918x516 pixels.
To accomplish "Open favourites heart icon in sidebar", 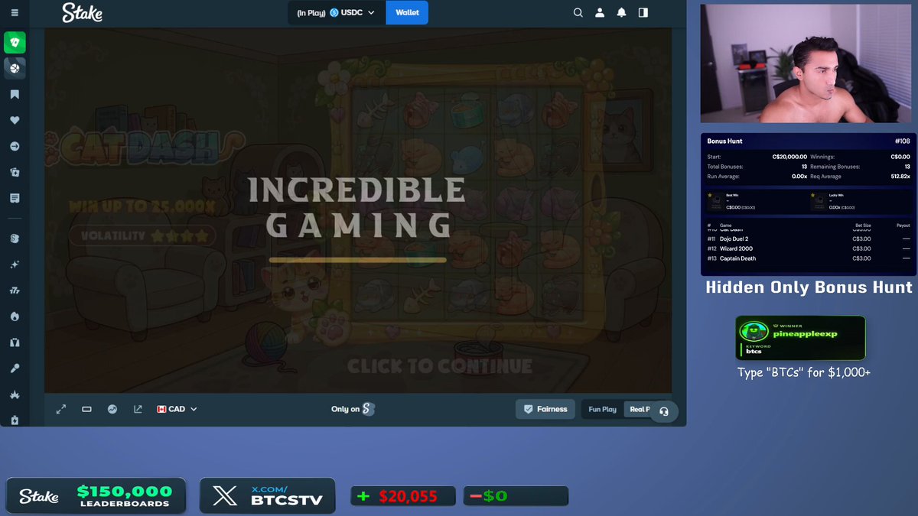I will tap(15, 120).
